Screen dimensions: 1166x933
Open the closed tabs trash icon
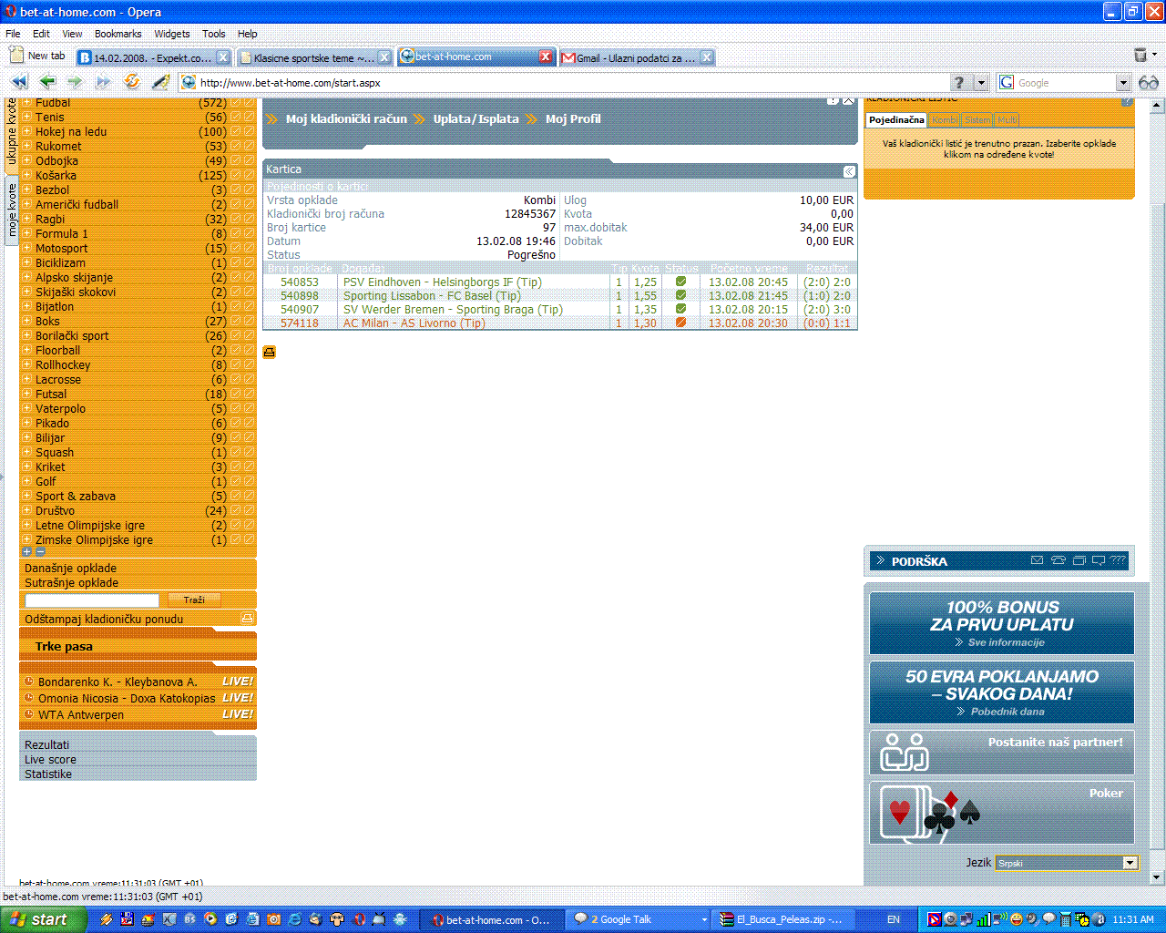pos(1140,56)
